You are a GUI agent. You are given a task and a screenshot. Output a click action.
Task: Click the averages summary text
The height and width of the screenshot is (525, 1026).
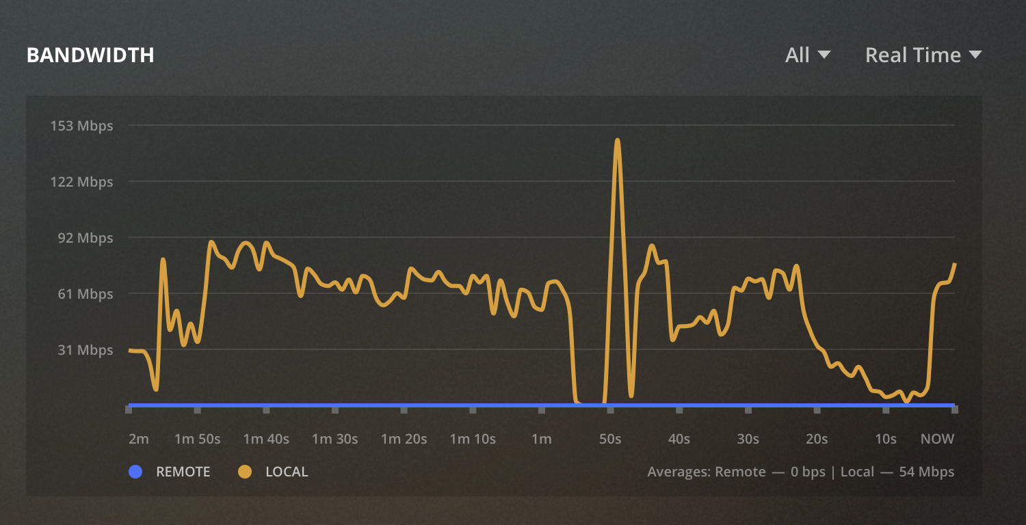(800, 472)
